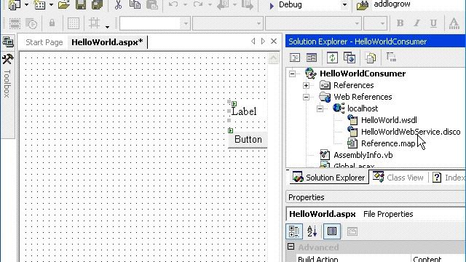Click the designer scroll up arrow
Screen dimensions: 466x262
click(x=274, y=58)
